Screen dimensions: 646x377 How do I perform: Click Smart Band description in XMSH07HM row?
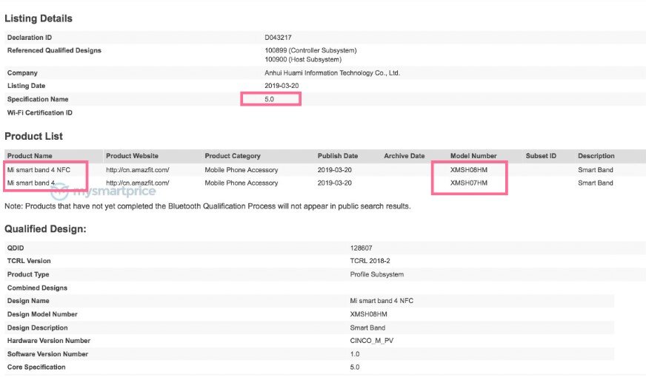click(596, 183)
